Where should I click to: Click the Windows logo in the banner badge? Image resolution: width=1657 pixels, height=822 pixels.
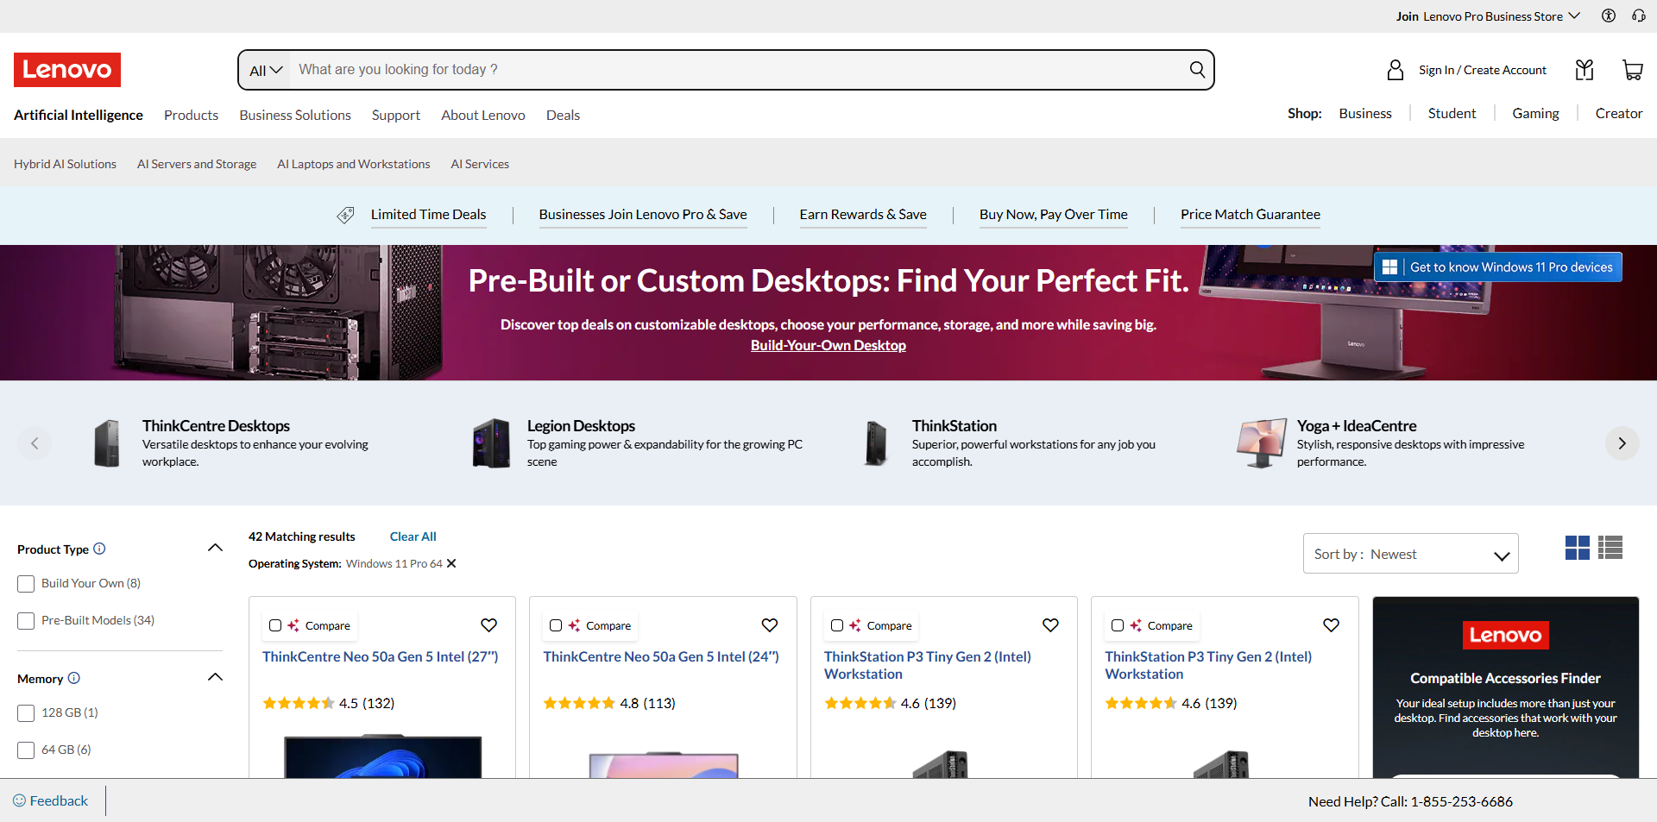click(x=1389, y=267)
